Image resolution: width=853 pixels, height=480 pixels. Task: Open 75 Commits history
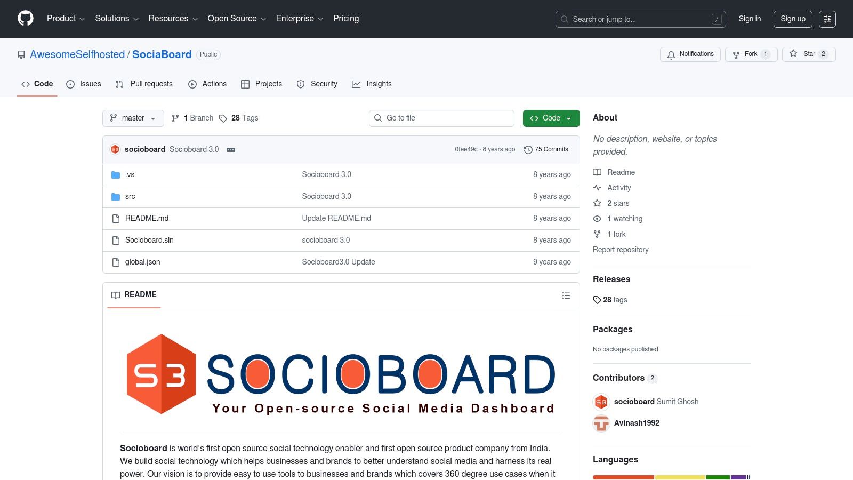point(546,150)
